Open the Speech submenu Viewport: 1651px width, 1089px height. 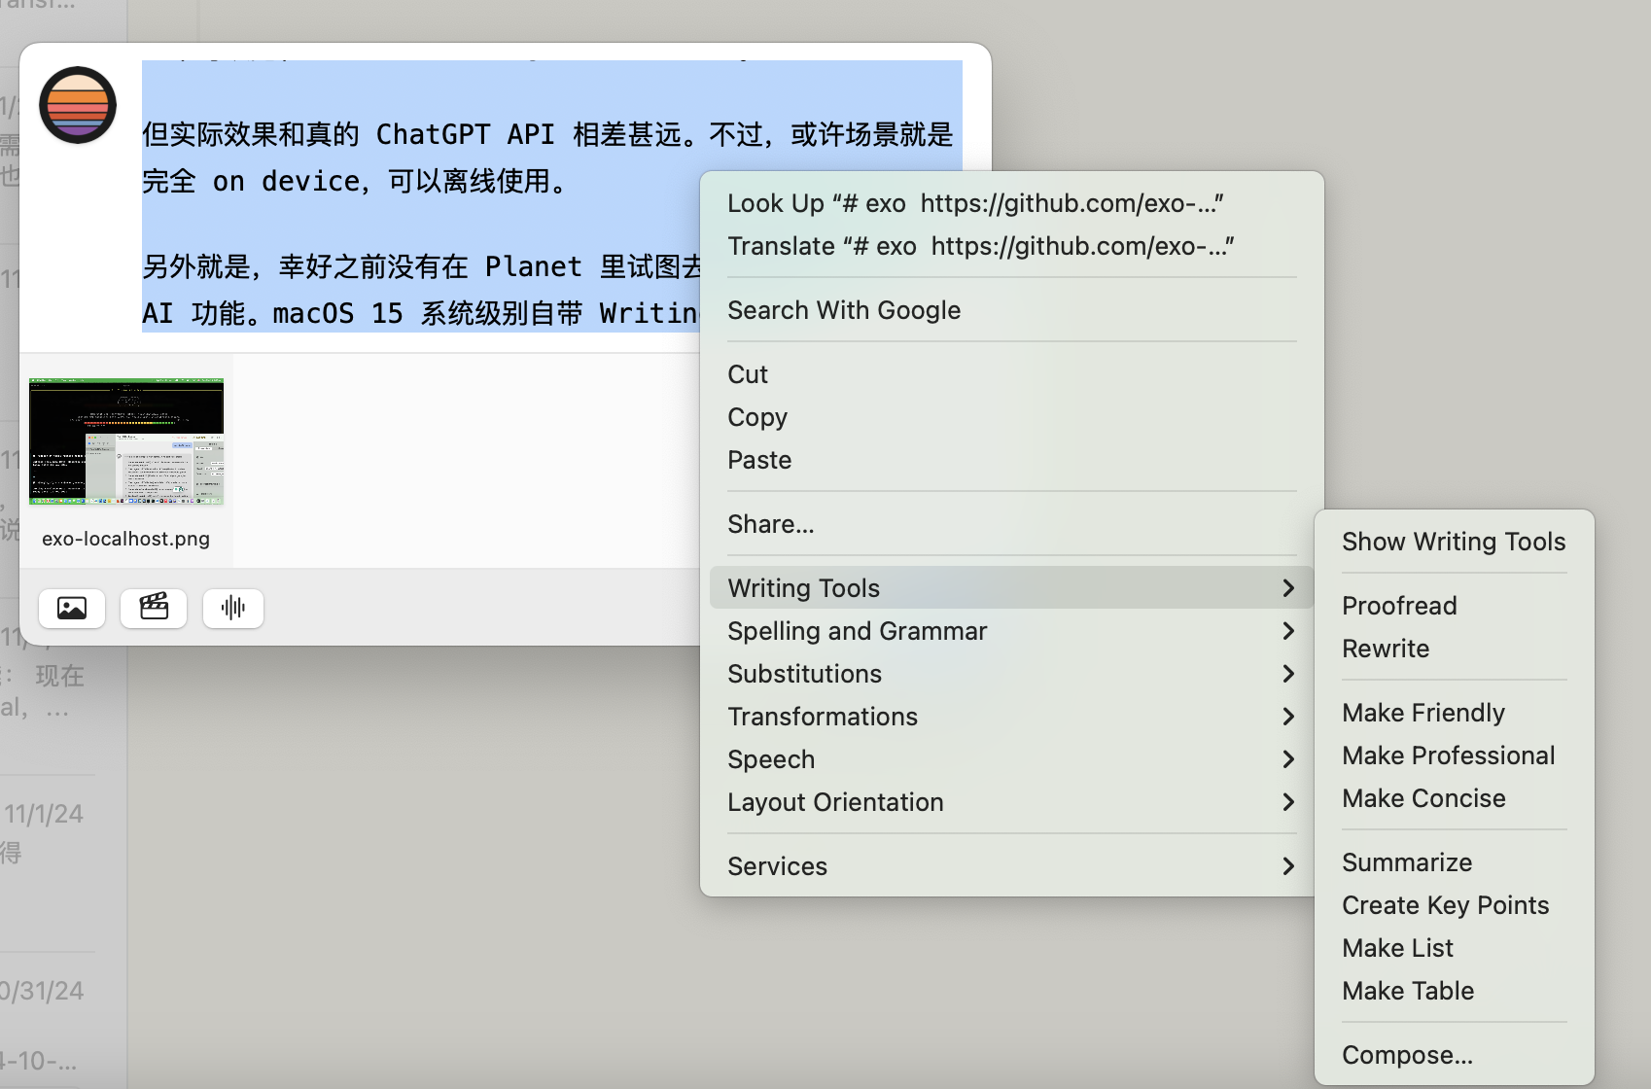coord(1010,759)
